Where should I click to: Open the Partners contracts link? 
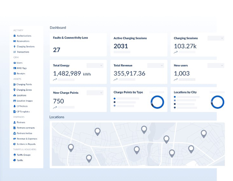(26, 128)
